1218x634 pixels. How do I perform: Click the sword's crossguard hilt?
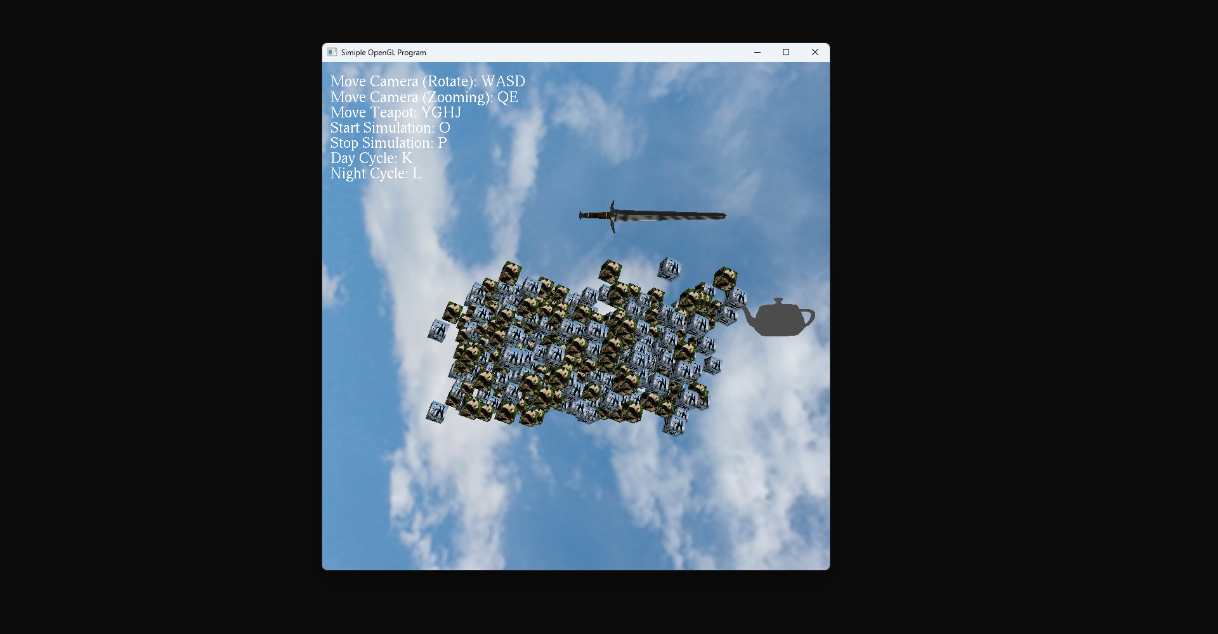click(x=613, y=216)
